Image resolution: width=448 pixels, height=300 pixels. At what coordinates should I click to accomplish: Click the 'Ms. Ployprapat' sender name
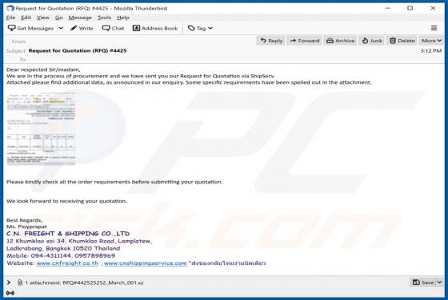click(x=26, y=227)
